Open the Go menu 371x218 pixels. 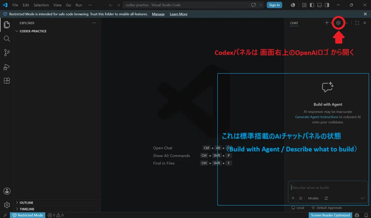[68, 5]
